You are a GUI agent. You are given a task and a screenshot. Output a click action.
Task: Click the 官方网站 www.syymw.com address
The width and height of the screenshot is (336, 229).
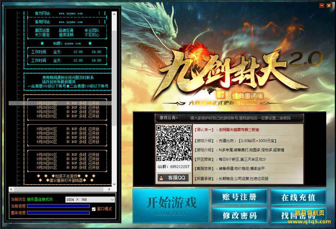tap(70, 13)
